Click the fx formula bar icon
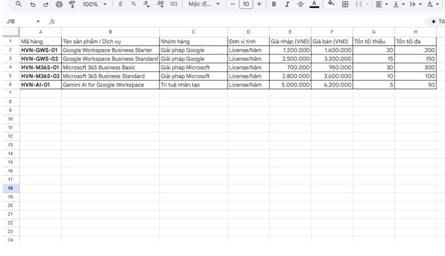Screen dimensions: 445x256 point(52,22)
